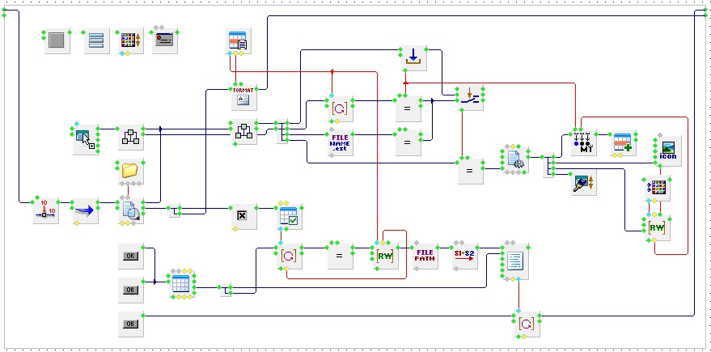711x352 pixels.
Task: Select the MT multi-thread block
Action: coord(583,143)
